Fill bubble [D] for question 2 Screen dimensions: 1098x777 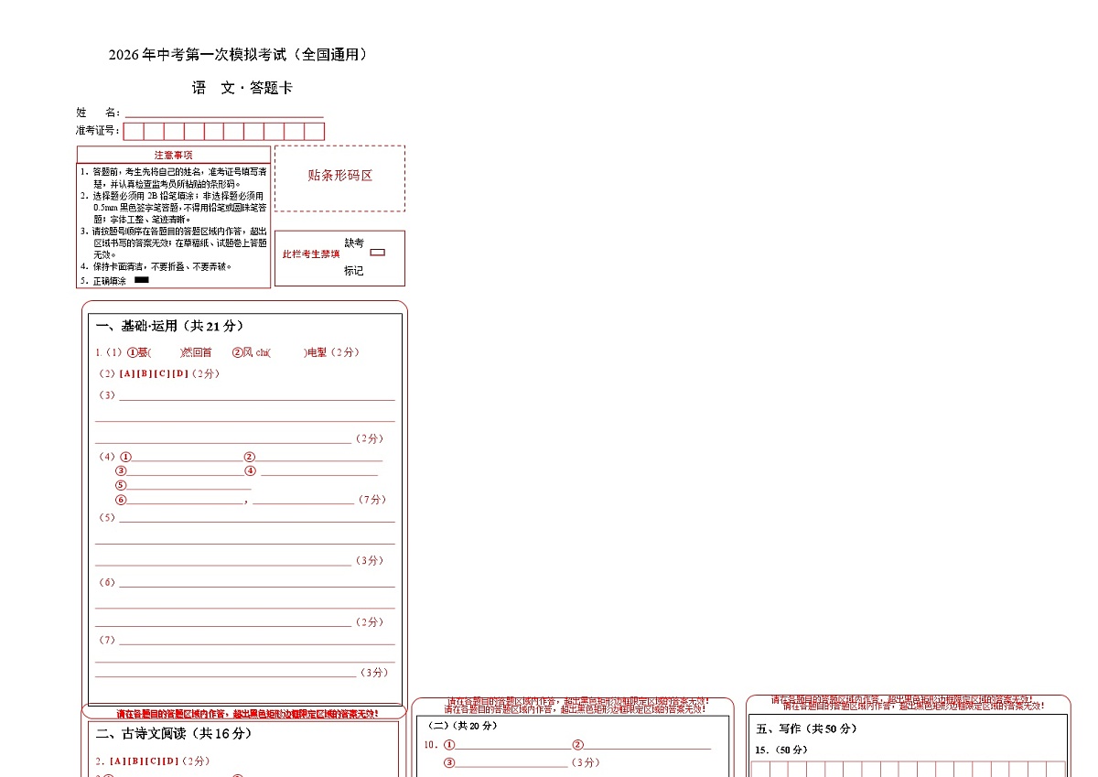coord(169,761)
